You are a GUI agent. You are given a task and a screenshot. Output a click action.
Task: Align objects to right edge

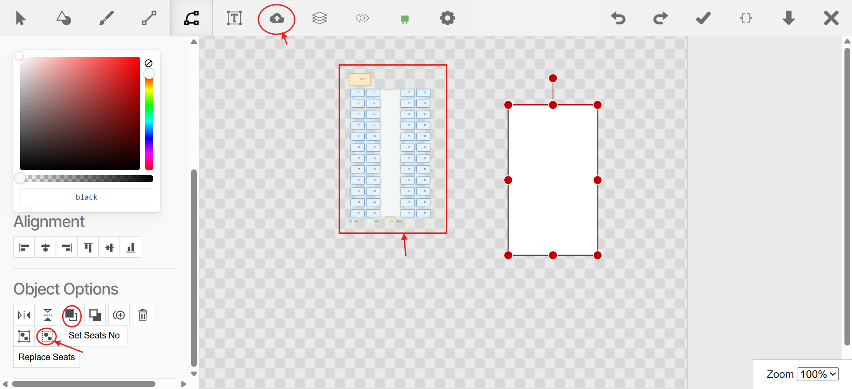(x=67, y=248)
